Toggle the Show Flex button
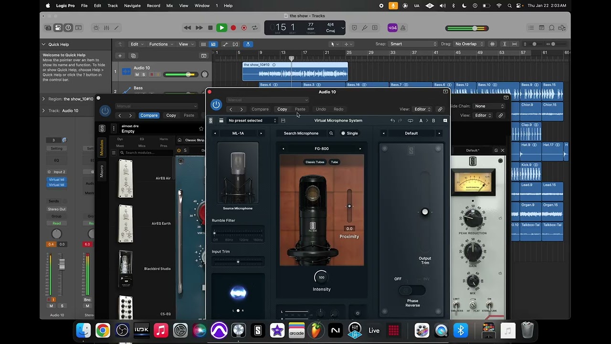This screenshot has width=611, height=344. (x=236, y=44)
